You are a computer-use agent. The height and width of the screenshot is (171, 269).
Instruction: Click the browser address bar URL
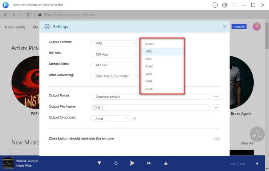pos(69,15)
